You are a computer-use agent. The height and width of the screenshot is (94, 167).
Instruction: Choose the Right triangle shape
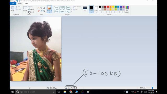click(x=55, y=9)
